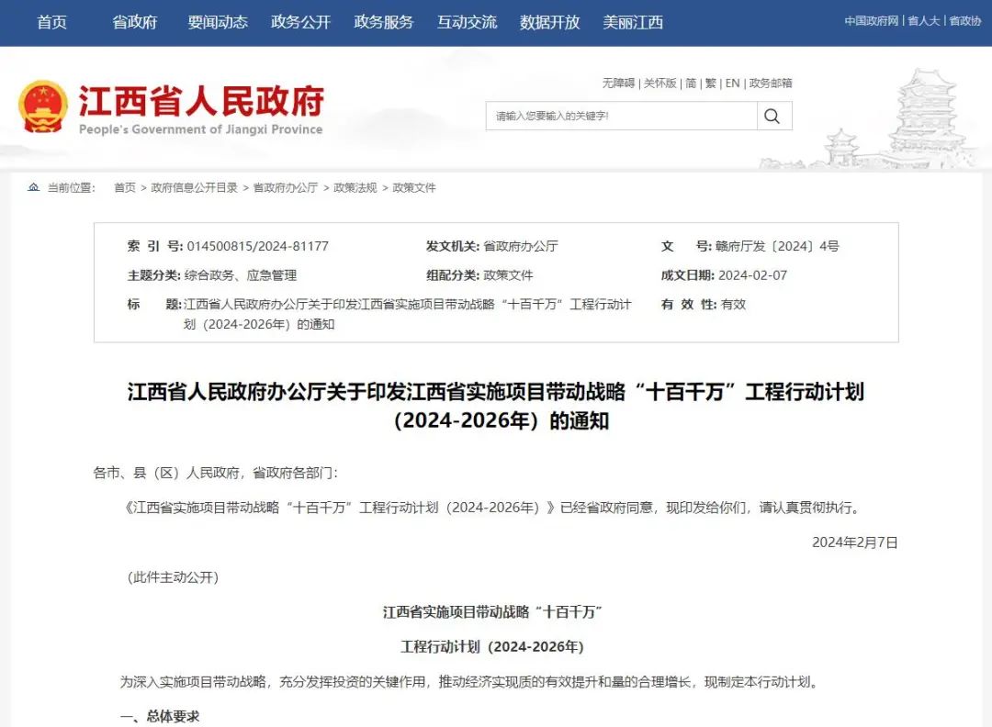Viewport: 992px width, 727px height.
Task: Click the search magnifier icon
Action: pos(772,115)
